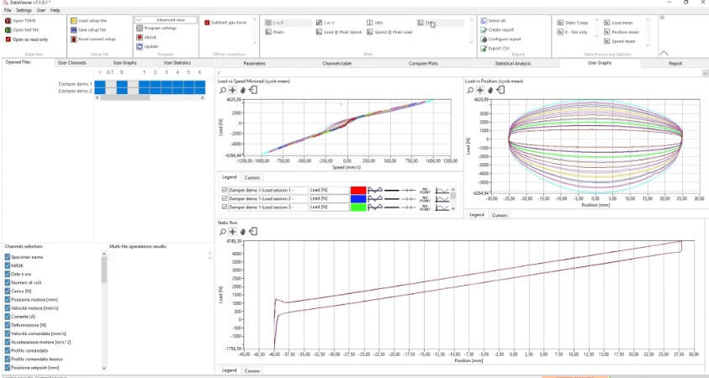Open the Report tab
This screenshot has height=378, width=709.
pyautogui.click(x=675, y=64)
